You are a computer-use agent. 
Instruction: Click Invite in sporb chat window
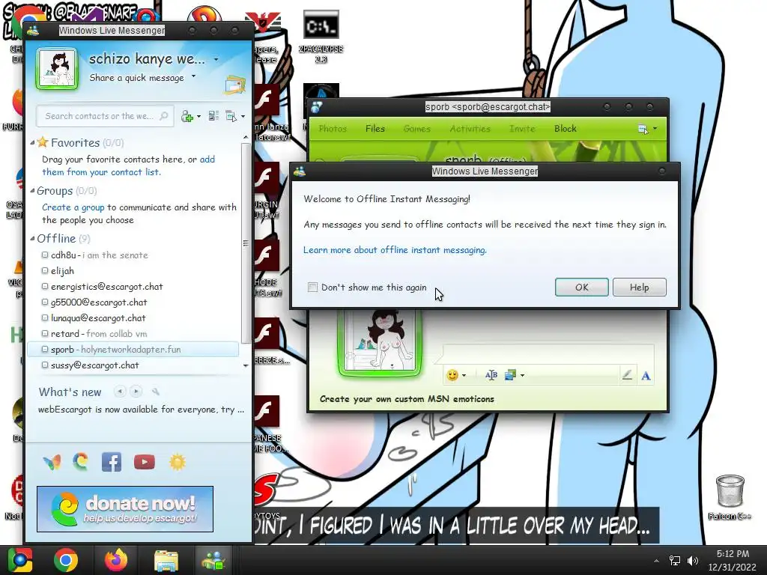click(x=522, y=129)
